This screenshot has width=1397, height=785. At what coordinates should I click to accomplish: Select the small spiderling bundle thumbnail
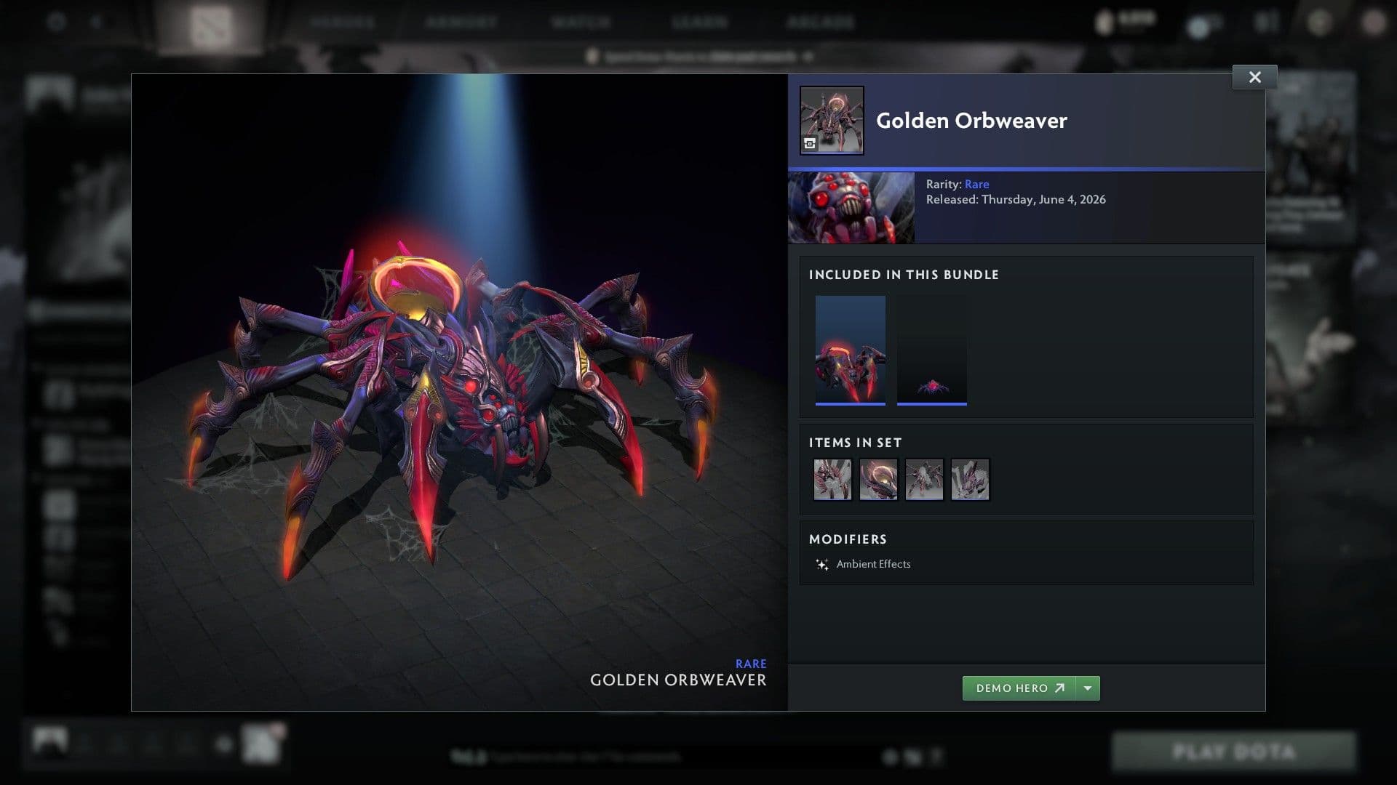click(932, 350)
